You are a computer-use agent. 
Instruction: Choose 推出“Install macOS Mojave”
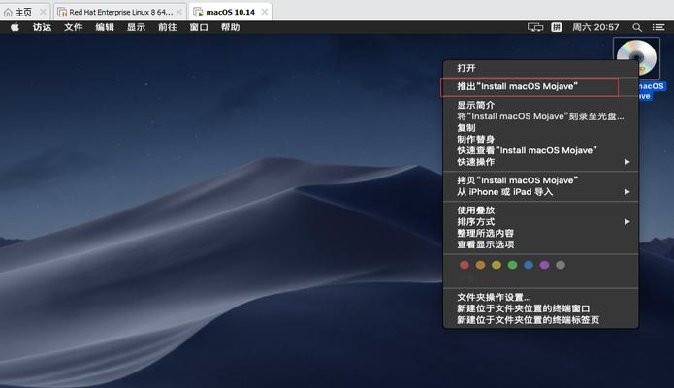coord(541,86)
